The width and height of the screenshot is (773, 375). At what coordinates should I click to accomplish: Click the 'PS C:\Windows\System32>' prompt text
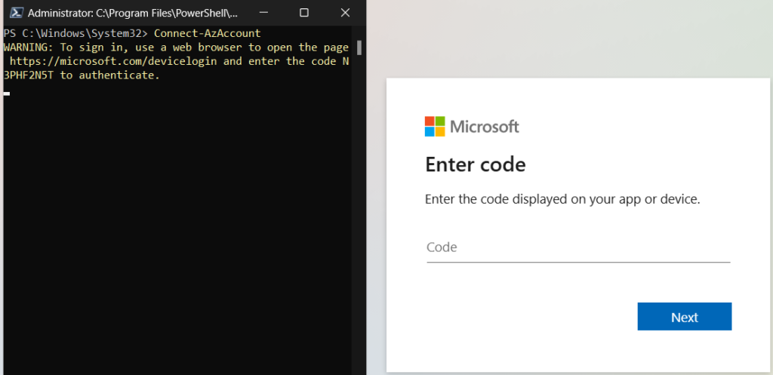click(75, 33)
